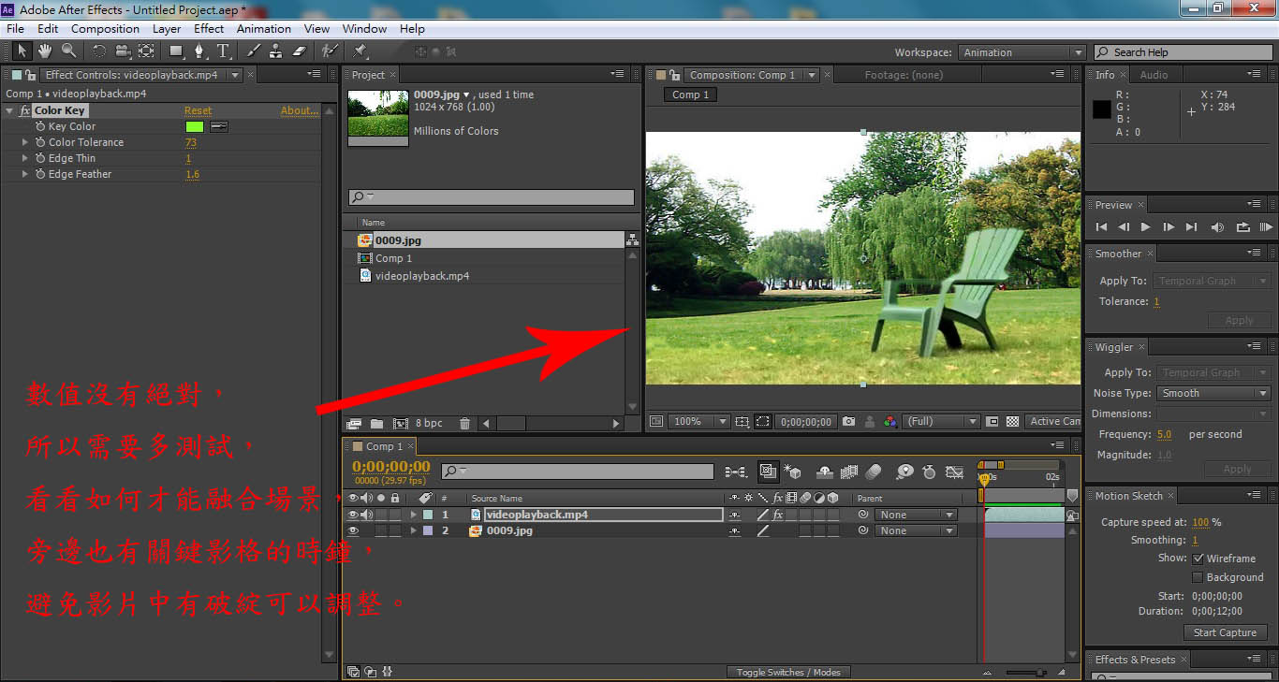
Task: Select the Pen tool
Action: coord(198,51)
